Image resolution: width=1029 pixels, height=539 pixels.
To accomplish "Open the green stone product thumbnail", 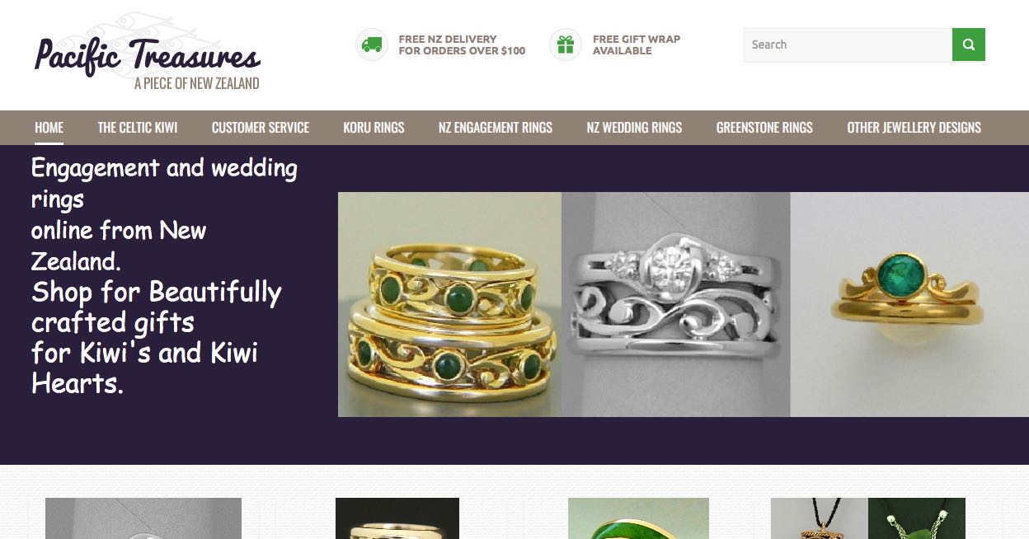I will pyautogui.click(x=638, y=518).
